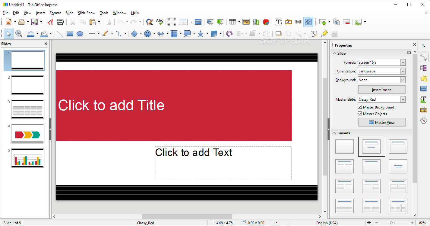Click the Export as PDF icon
Viewport: 430px width, 226px height.
pyautogui.click(x=50, y=22)
